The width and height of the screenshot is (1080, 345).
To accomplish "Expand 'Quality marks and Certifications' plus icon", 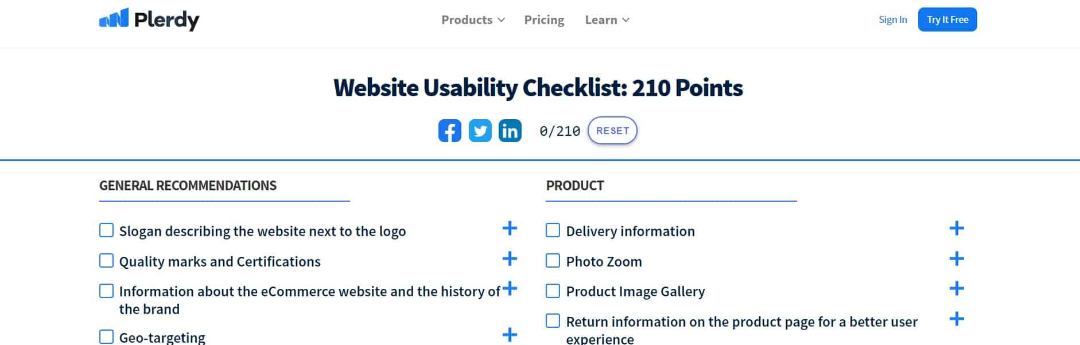I will point(510,258).
